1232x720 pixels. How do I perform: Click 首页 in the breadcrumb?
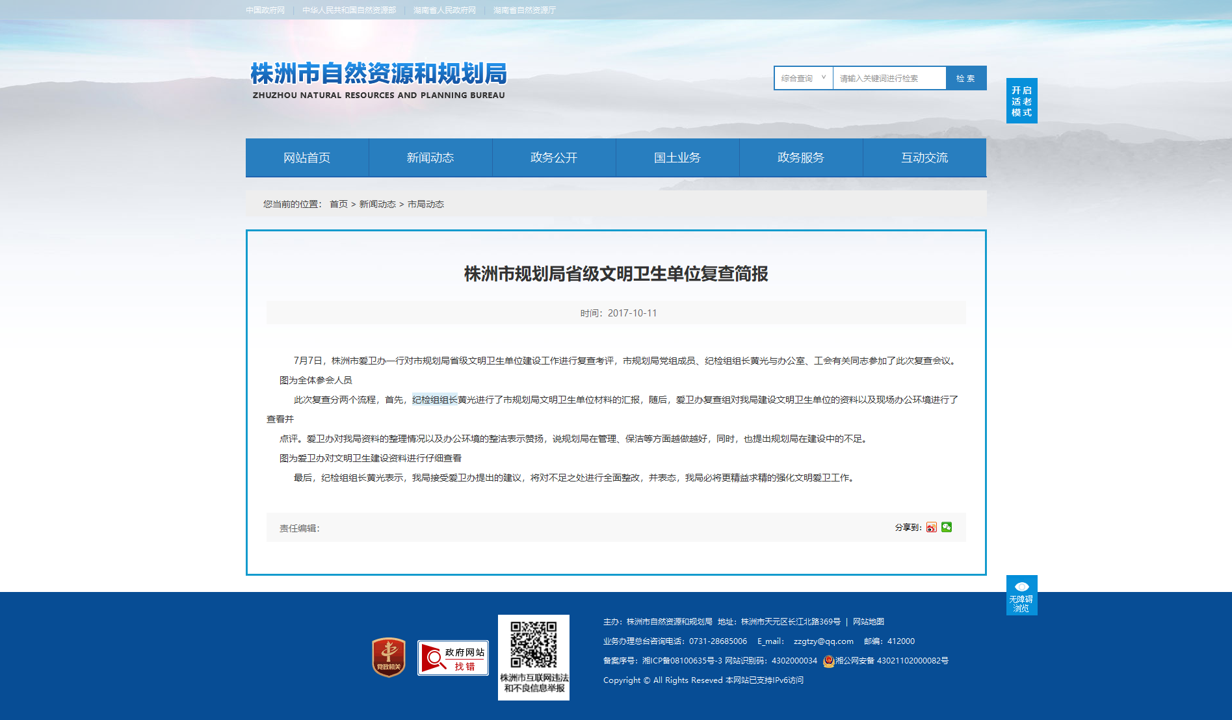[x=339, y=204]
